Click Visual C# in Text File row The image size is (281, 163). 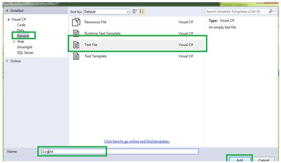point(186,45)
